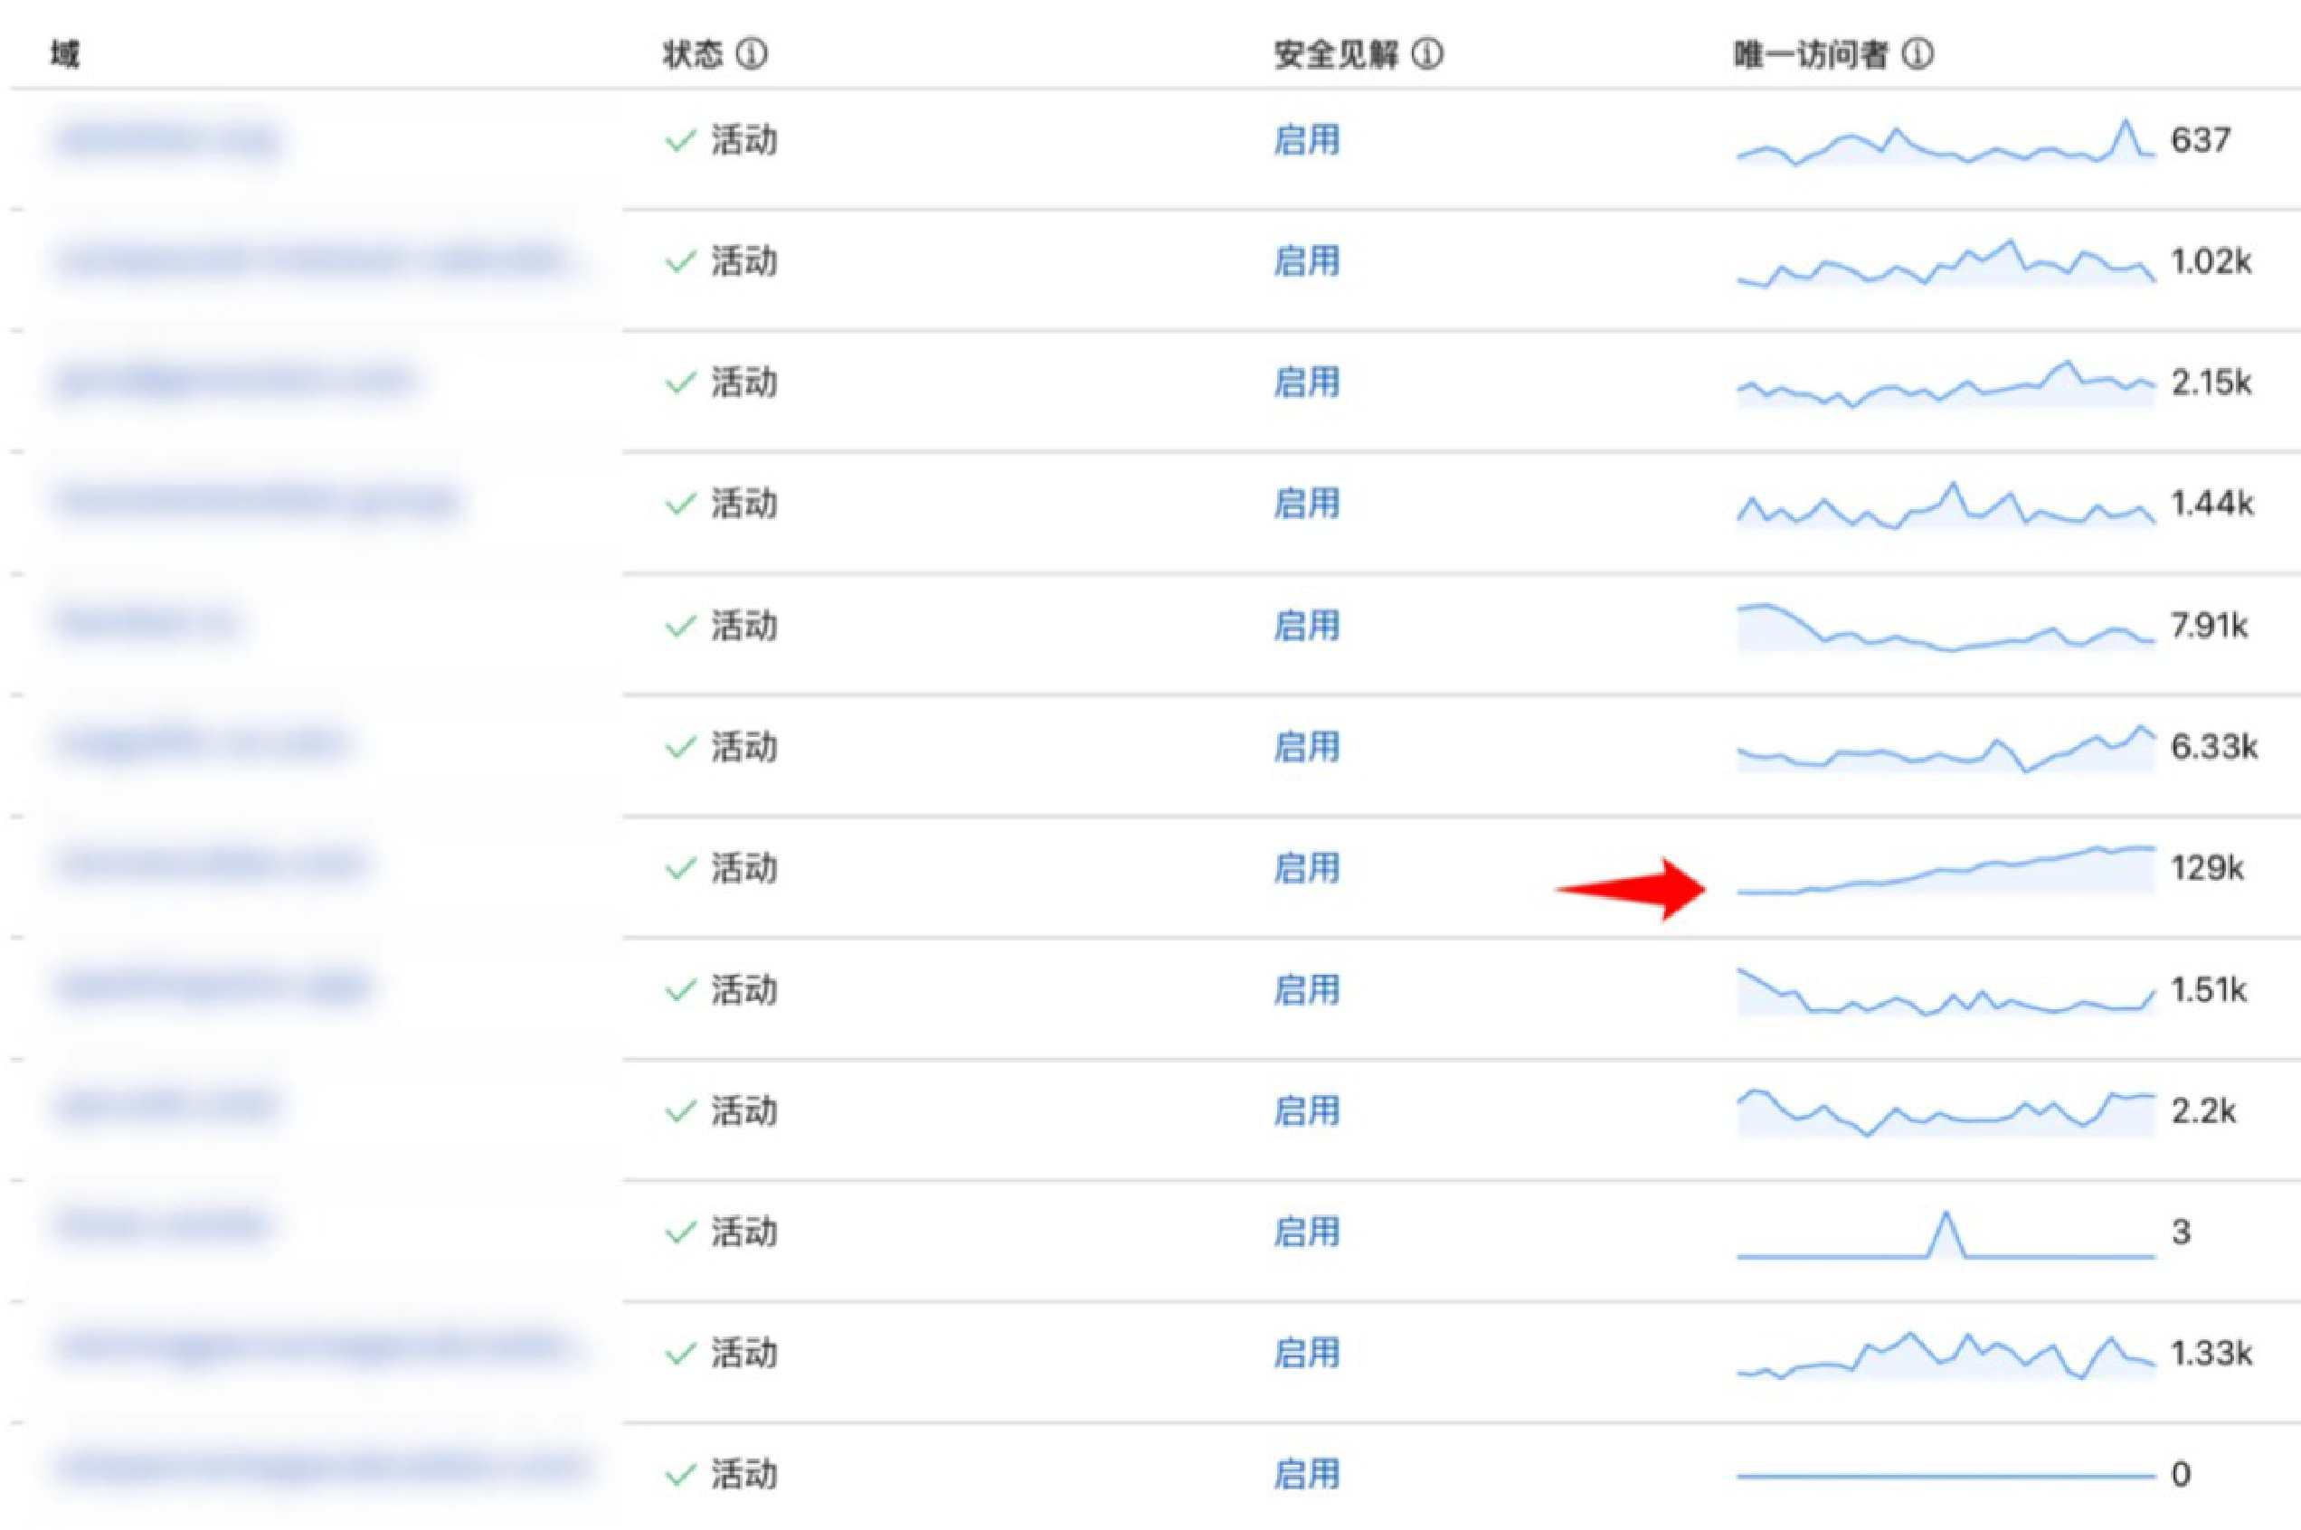Click 启用 link in the 1.02k row
Viewport: 2301px width, 1530px height.
(x=1306, y=261)
